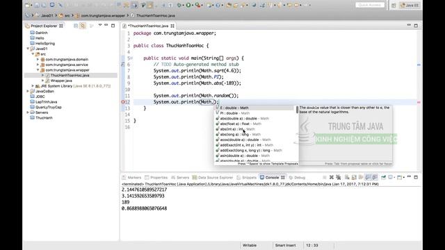Open the Java EE perspective
Image resolution: width=445 pixels, height=250 pixels.
click(410, 6)
